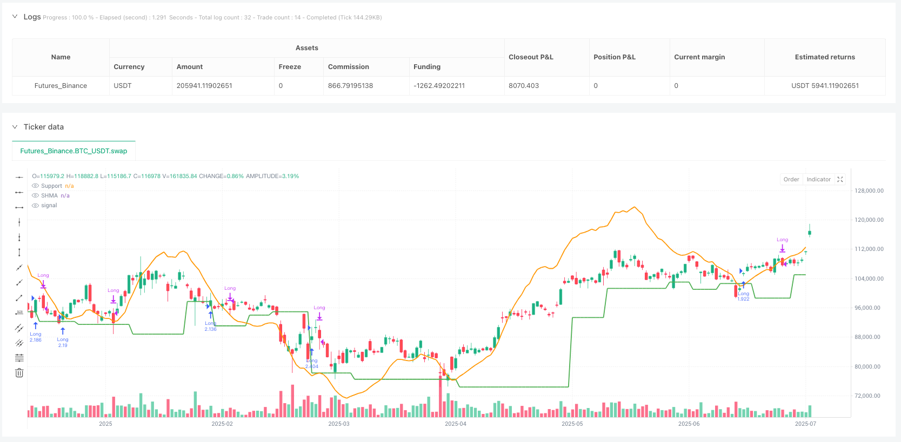
Task: Hide the Support indicator with eye icon
Action: tap(35, 186)
